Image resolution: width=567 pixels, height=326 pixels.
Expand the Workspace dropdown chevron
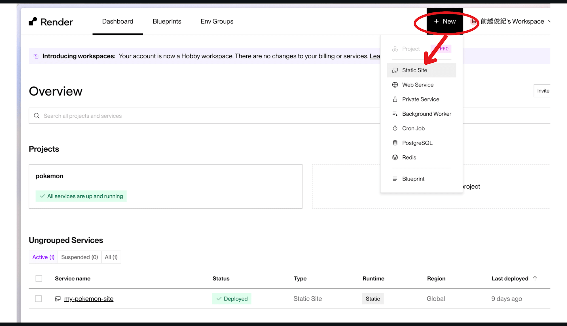click(549, 22)
